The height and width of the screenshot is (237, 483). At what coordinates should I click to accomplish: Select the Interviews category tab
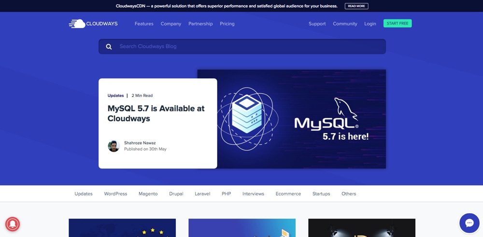[253, 194]
